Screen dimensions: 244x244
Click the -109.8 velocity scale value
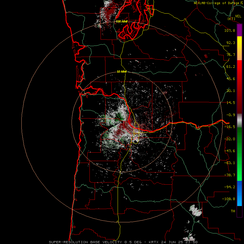(229, 199)
